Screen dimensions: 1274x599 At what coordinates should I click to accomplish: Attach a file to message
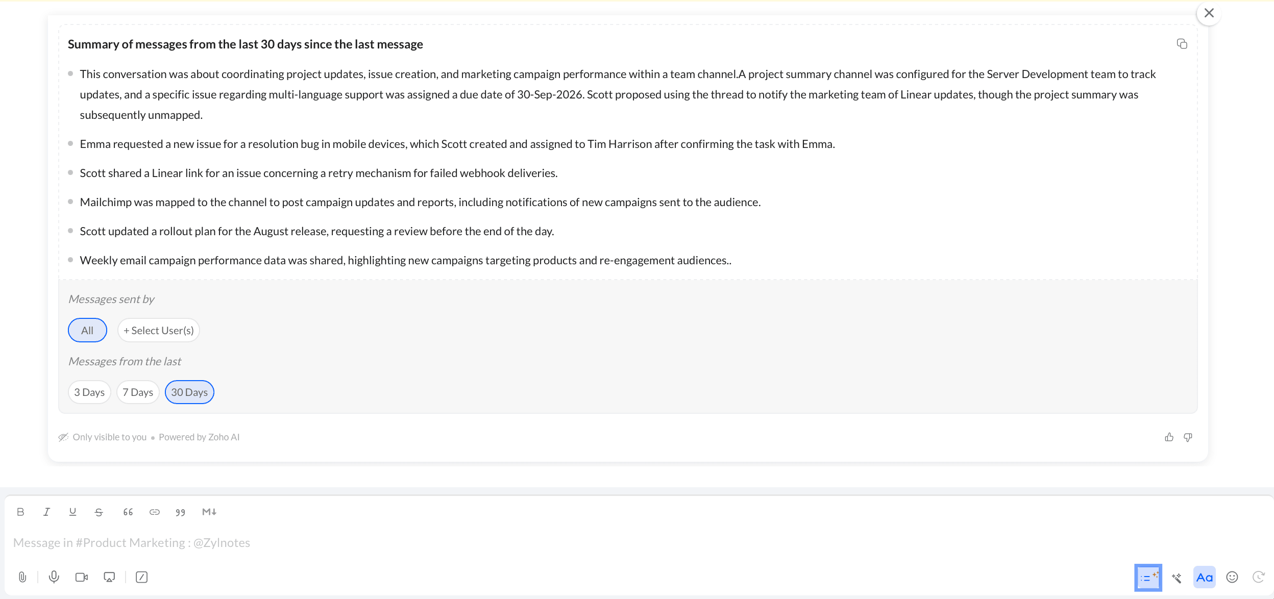[22, 577]
